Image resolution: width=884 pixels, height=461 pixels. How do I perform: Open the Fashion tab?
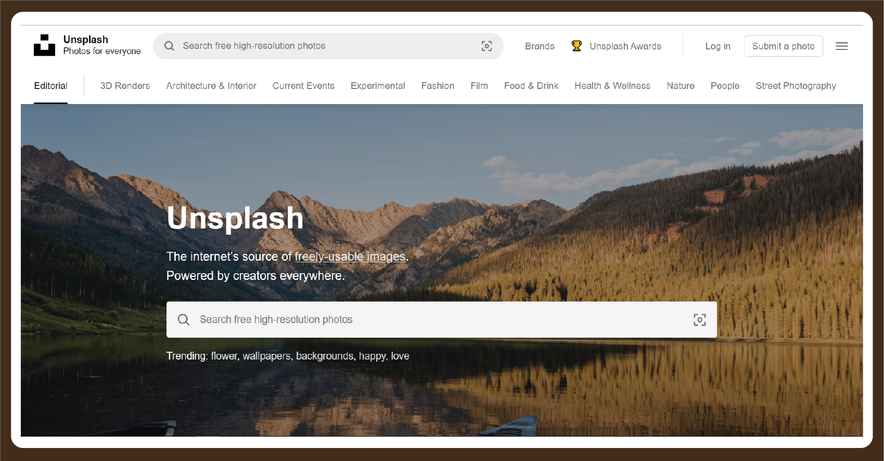pos(438,86)
